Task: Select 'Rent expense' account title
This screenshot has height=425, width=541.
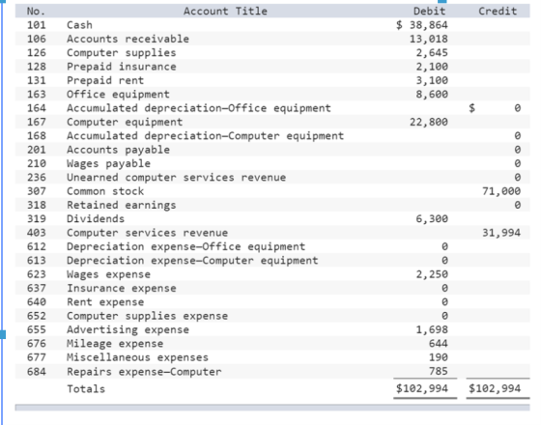Action: (x=105, y=301)
